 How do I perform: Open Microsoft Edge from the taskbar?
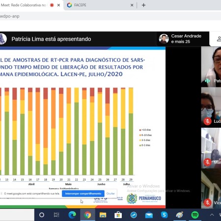click(x=72, y=215)
